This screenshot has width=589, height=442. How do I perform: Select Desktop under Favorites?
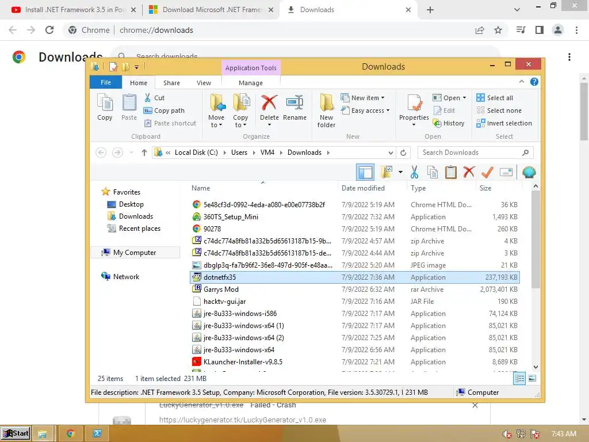pyautogui.click(x=131, y=204)
